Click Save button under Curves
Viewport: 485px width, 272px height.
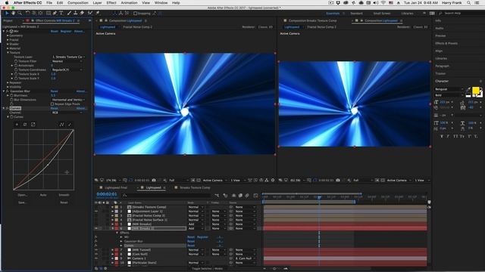point(22,202)
